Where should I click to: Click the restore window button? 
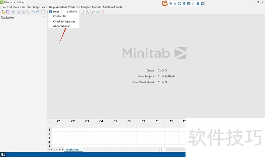click(x=258, y=2)
